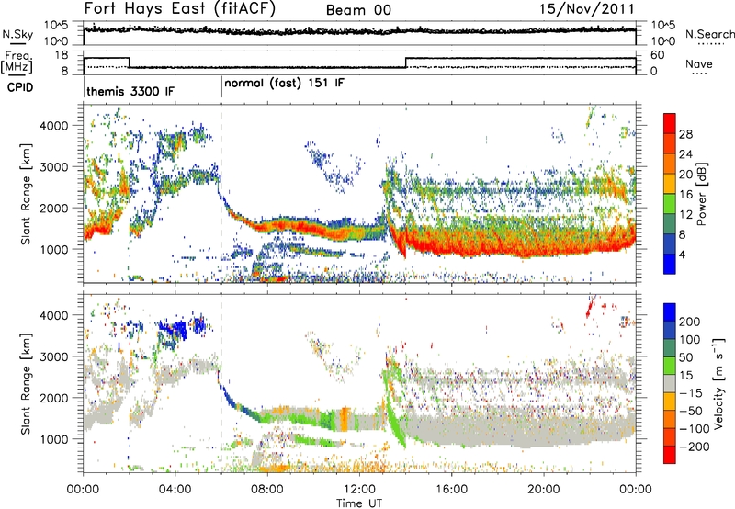The image size is (735, 509).
Task: Click the "60" tick on the Nave axis
Action: click(x=658, y=55)
